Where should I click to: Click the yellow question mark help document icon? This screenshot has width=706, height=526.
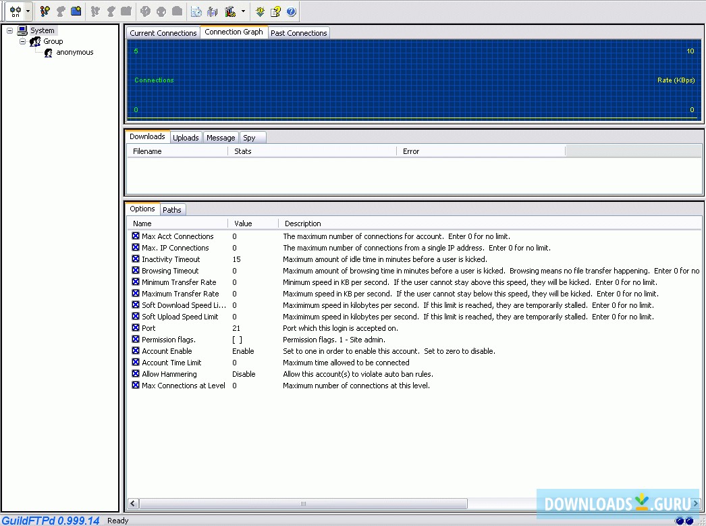pyautogui.click(x=276, y=11)
